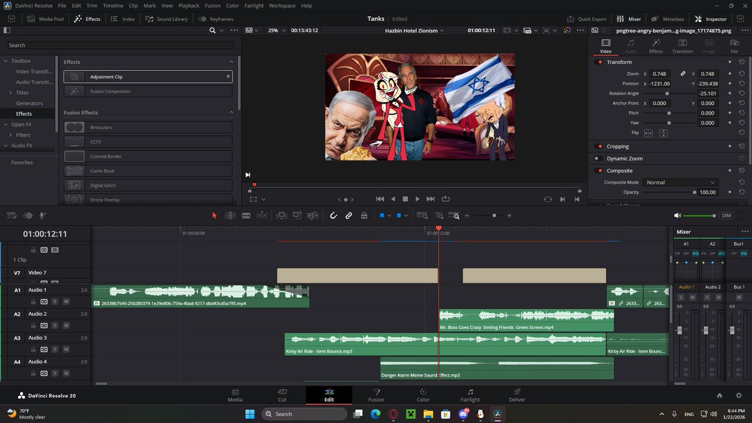
Task: Expand the Titles tree item
Action: pos(10,93)
